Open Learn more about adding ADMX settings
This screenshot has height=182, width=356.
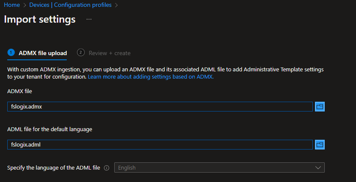151,77
